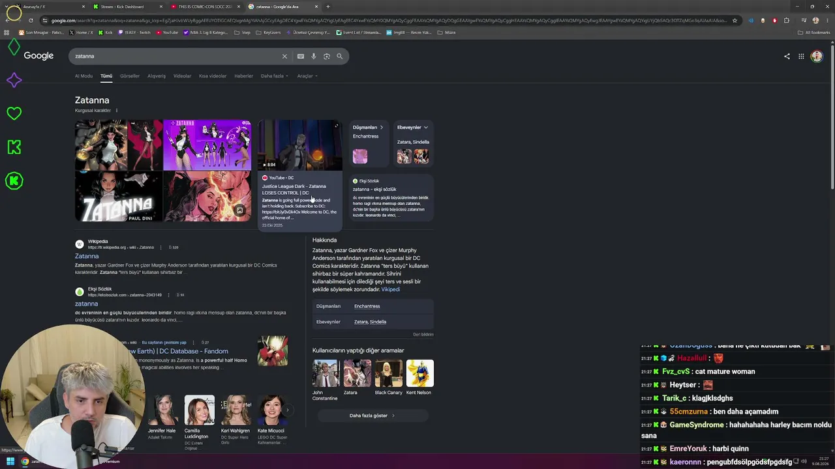This screenshot has height=469, width=835.
Task: Play the Justice League Dark video thumbnail
Action: point(299,145)
